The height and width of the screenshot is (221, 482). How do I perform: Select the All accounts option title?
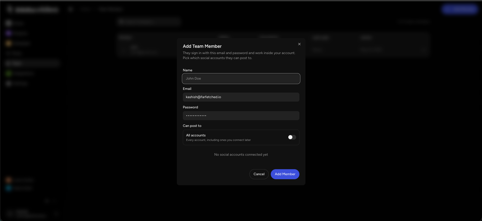[196, 135]
